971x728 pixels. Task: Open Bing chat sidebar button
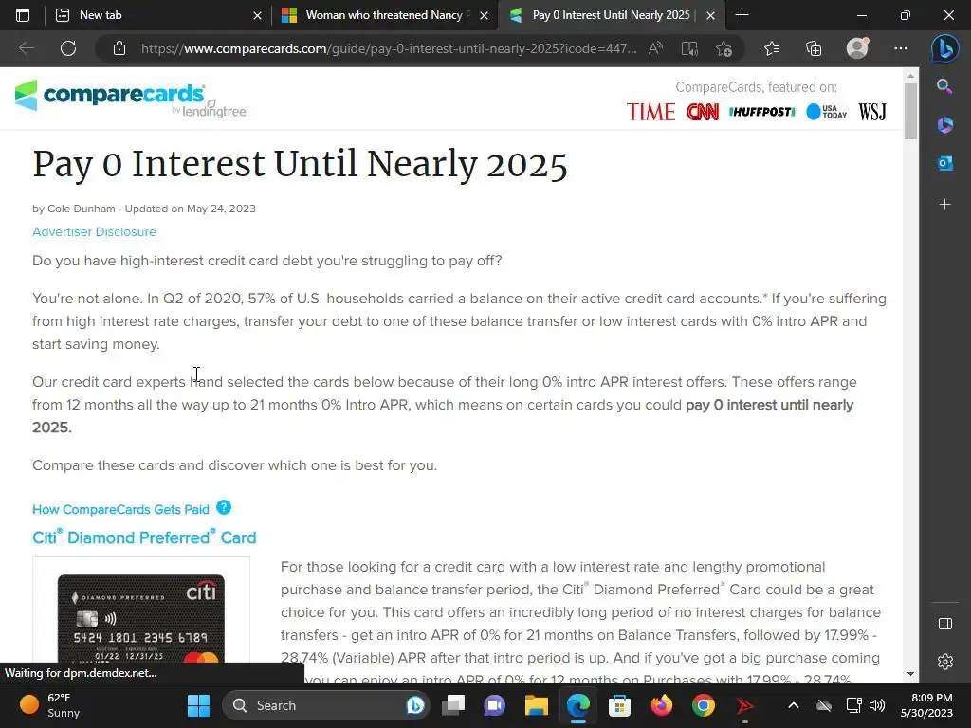tap(945, 48)
